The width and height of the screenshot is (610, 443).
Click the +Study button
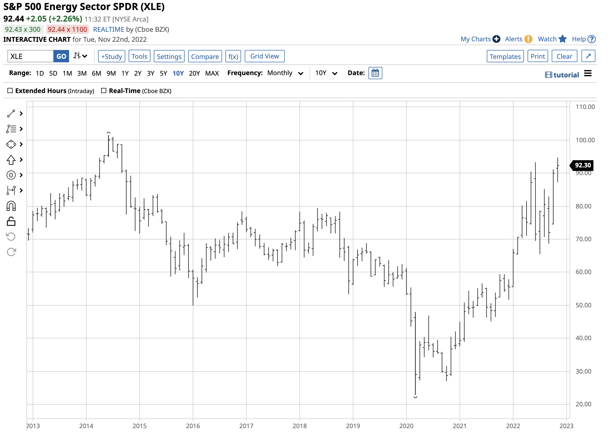pos(112,56)
